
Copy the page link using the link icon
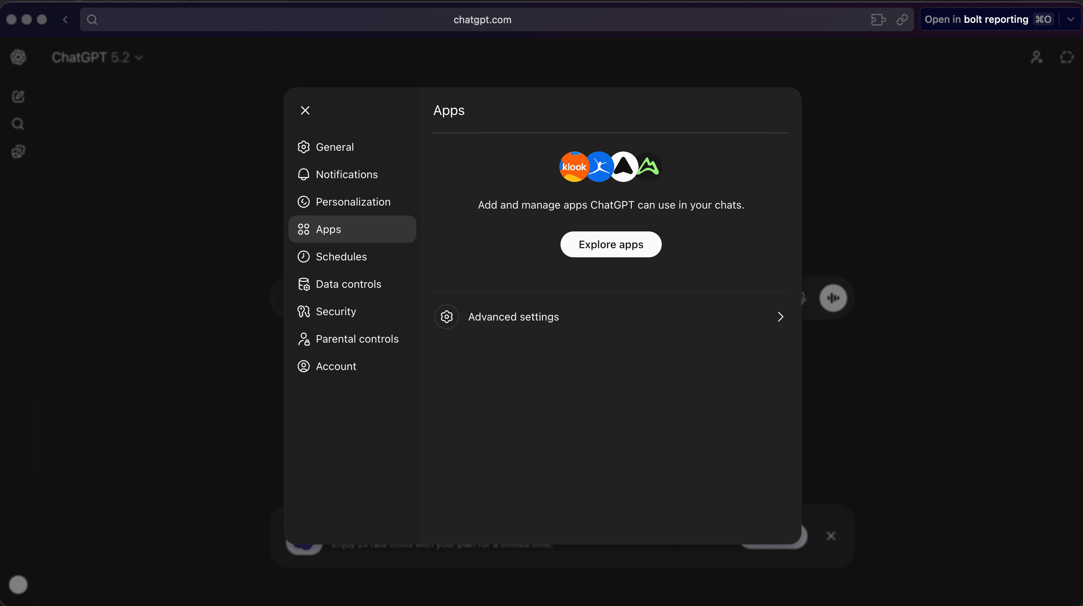tap(902, 19)
